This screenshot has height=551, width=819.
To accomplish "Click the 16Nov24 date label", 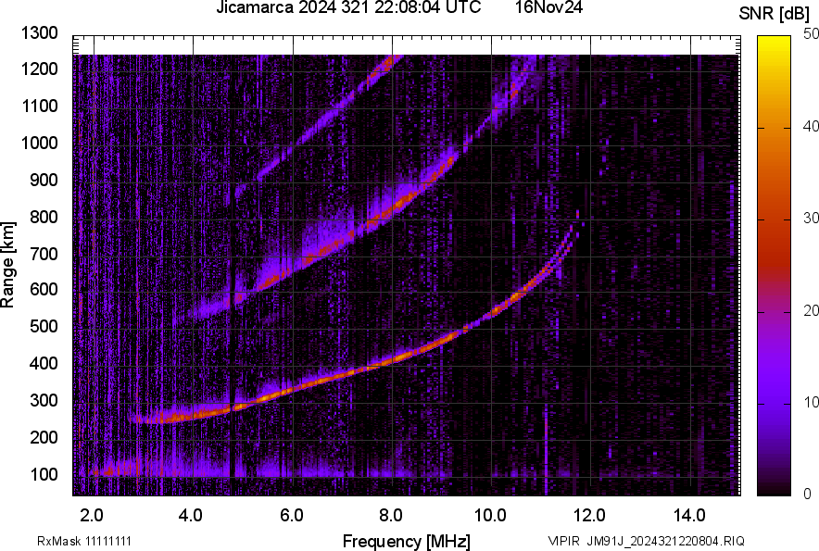I will pos(549,6).
